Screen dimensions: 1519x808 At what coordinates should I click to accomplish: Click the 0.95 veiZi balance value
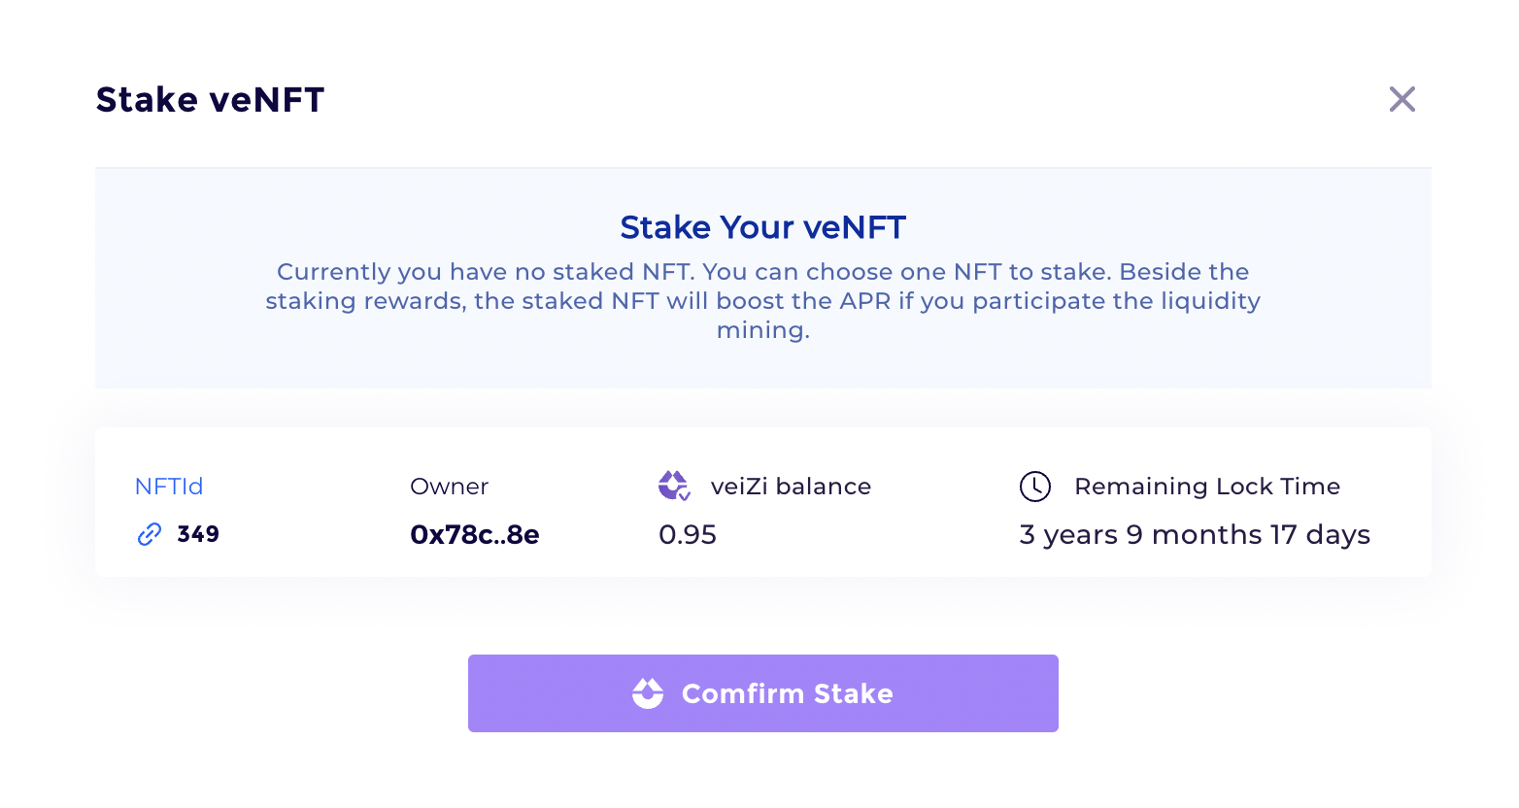[688, 535]
